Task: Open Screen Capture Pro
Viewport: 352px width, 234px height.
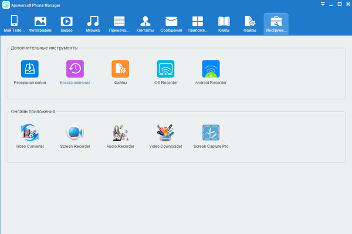Action: tap(211, 133)
